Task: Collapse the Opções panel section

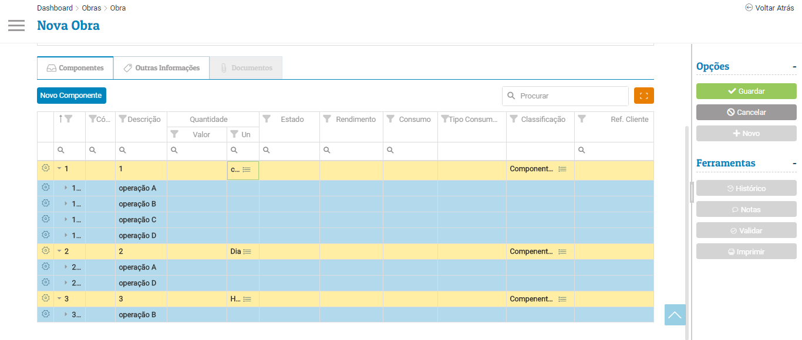Action: [794, 67]
